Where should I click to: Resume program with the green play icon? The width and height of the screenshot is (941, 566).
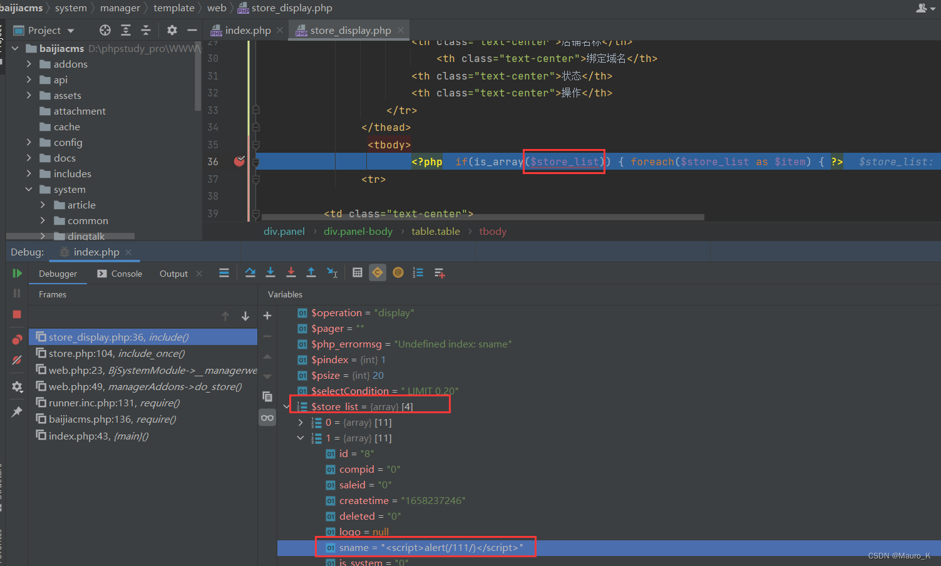[x=17, y=274]
